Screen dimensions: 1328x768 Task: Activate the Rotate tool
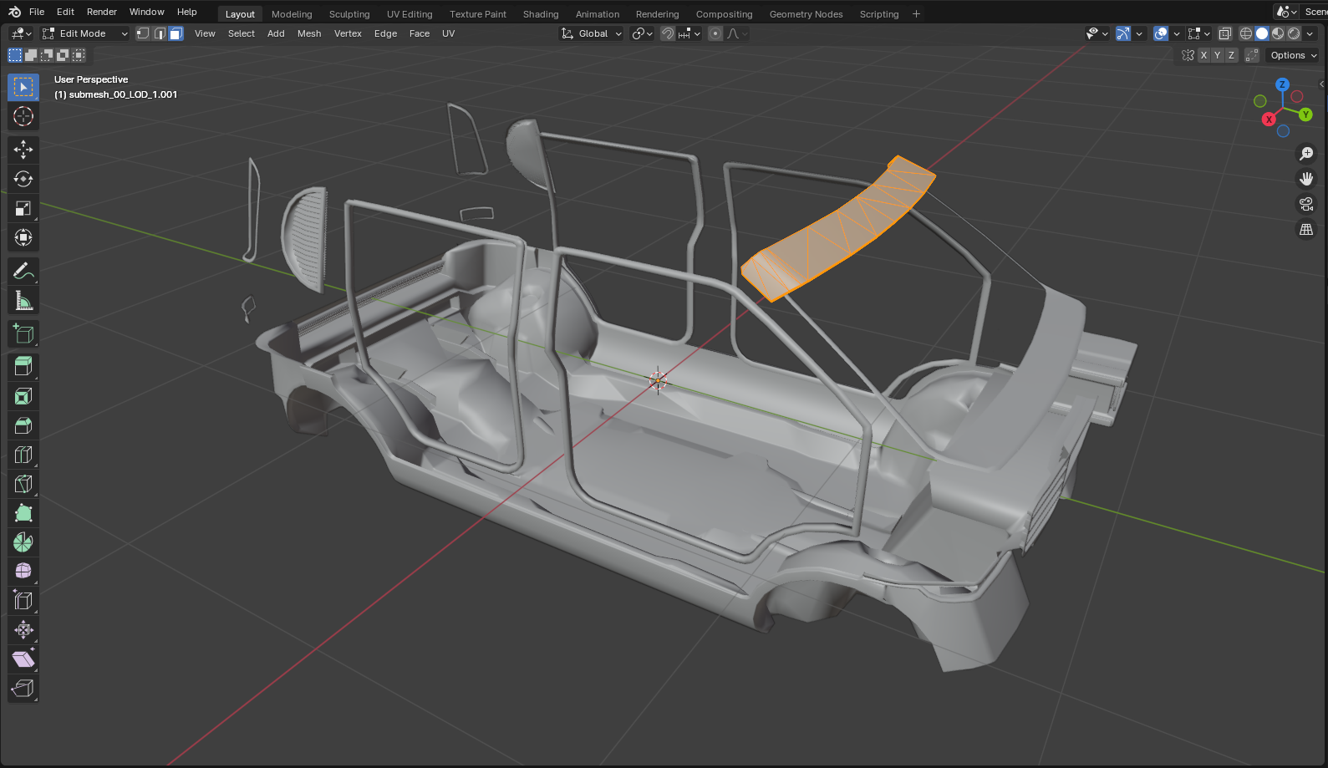23,179
